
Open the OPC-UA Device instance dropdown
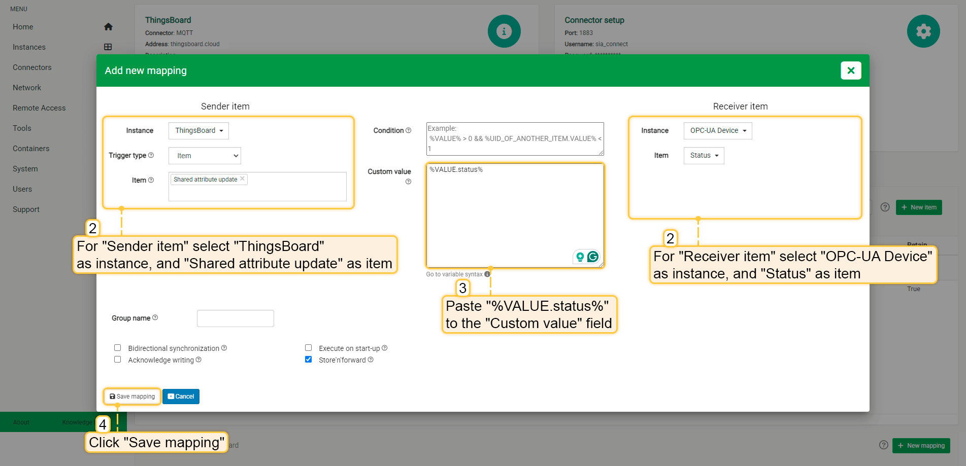tap(717, 131)
